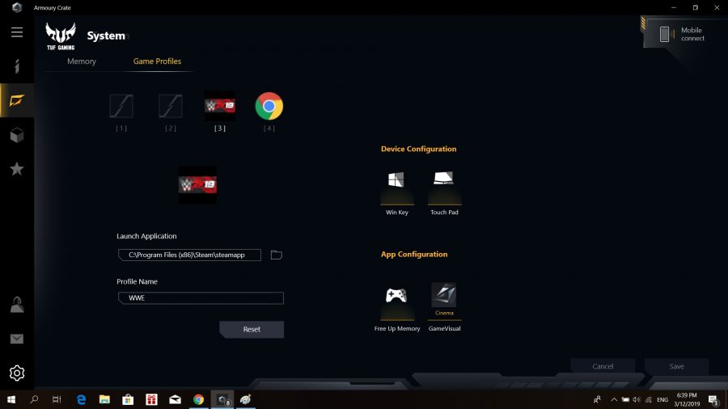Toggle the Win Key setting

click(x=396, y=188)
